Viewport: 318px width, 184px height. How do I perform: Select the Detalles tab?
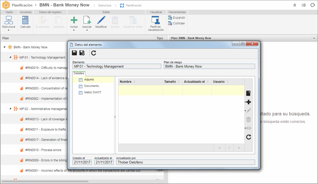point(79,73)
